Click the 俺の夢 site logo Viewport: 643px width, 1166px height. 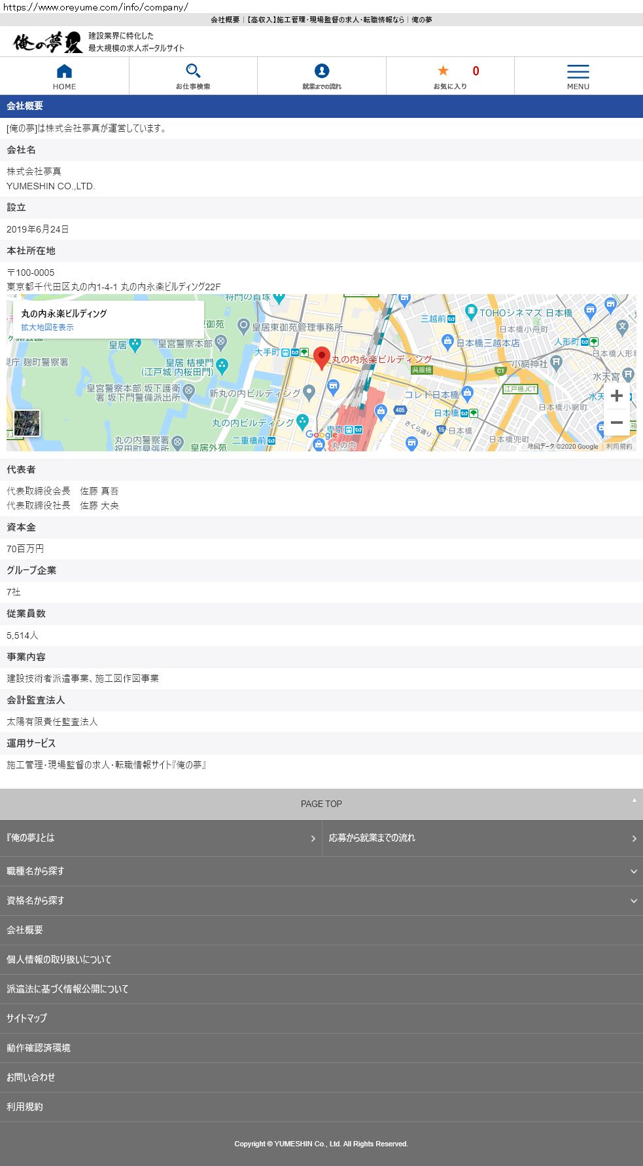click(48, 43)
